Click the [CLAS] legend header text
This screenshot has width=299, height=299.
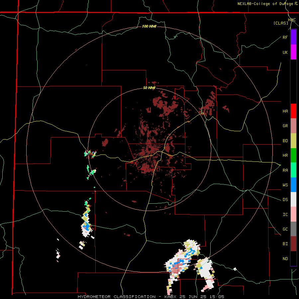(x=281, y=23)
